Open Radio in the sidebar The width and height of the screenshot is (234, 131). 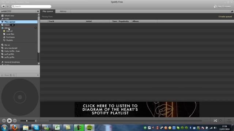[7, 19]
